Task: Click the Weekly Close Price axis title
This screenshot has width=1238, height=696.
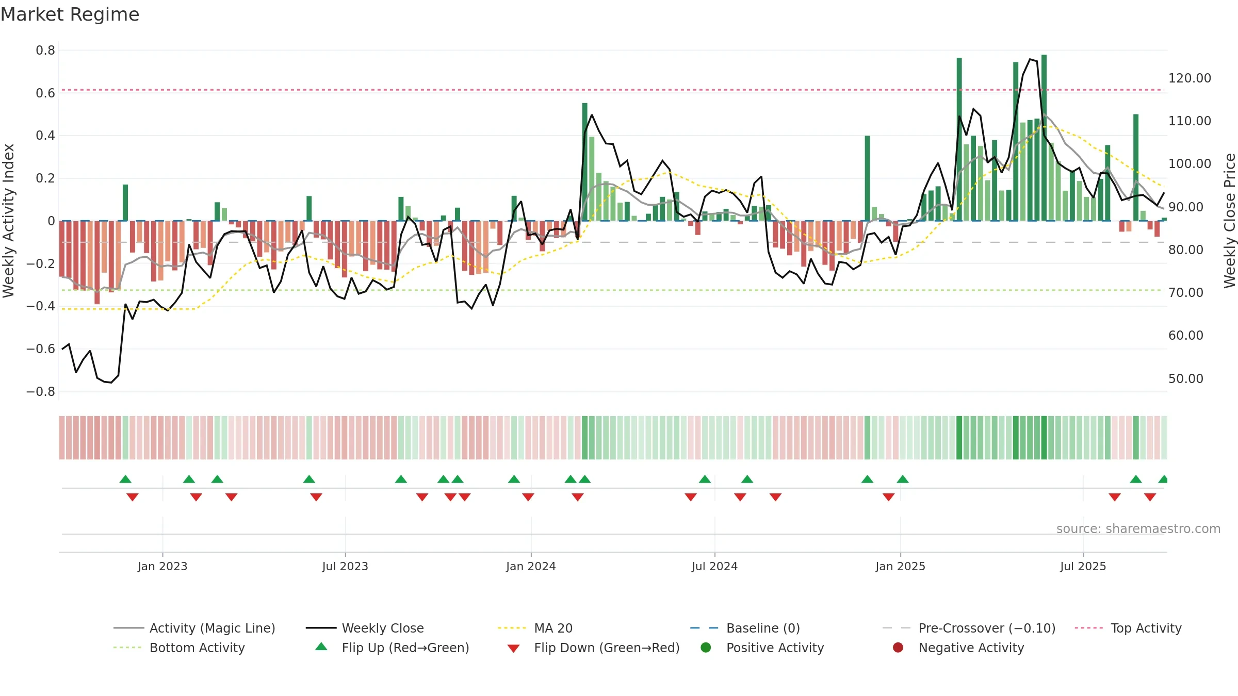Action: coord(1230,221)
